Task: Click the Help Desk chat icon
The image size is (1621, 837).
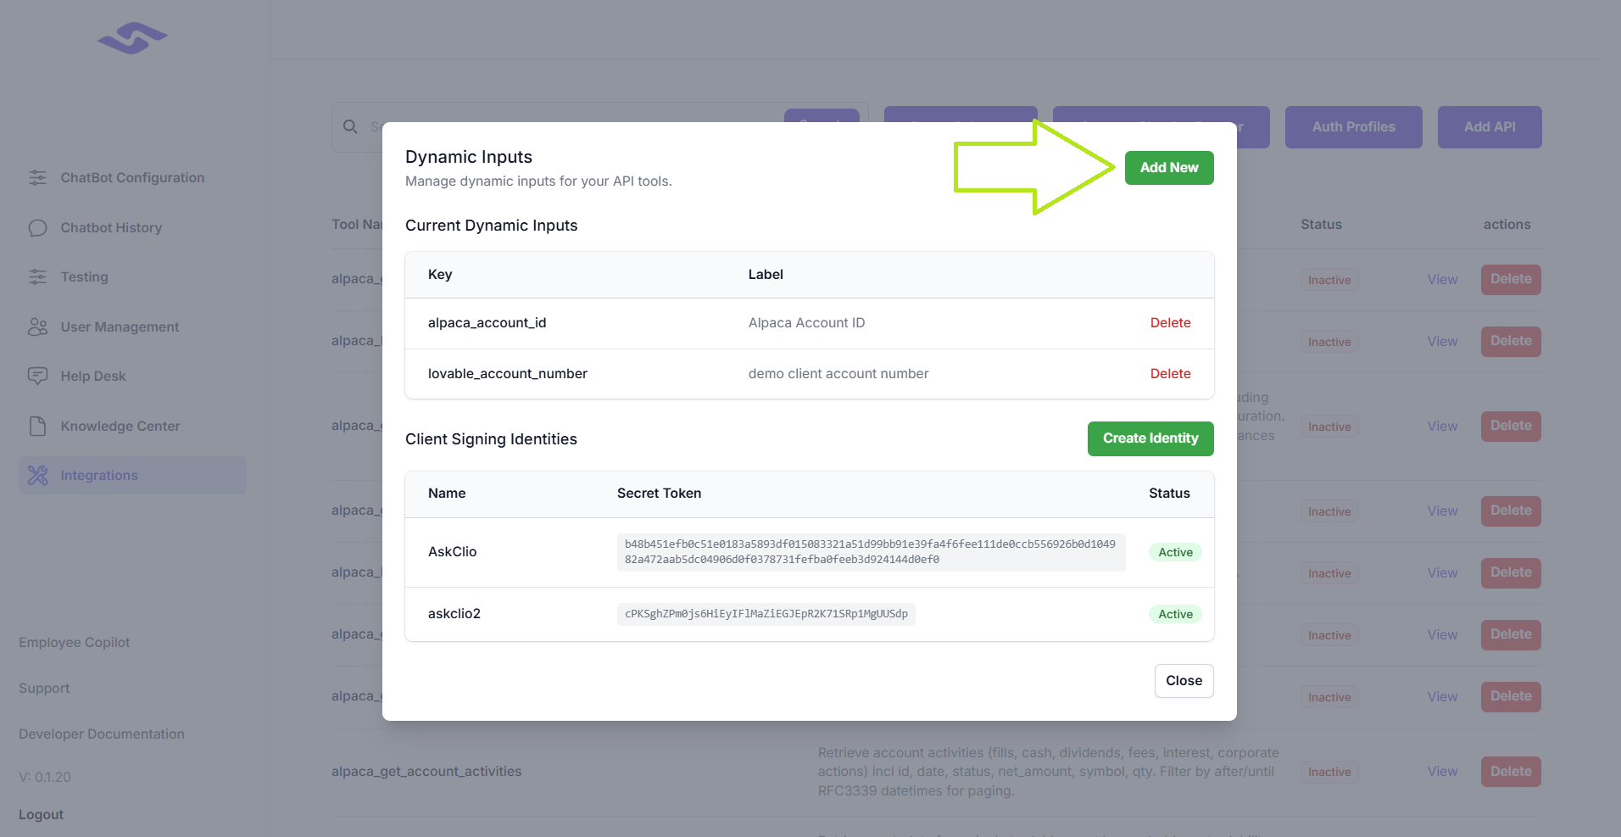Action: (x=37, y=376)
